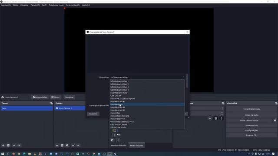This screenshot has height=156, width=278.
Task: Move source up in Fontes panel
Action: [x=73, y=146]
